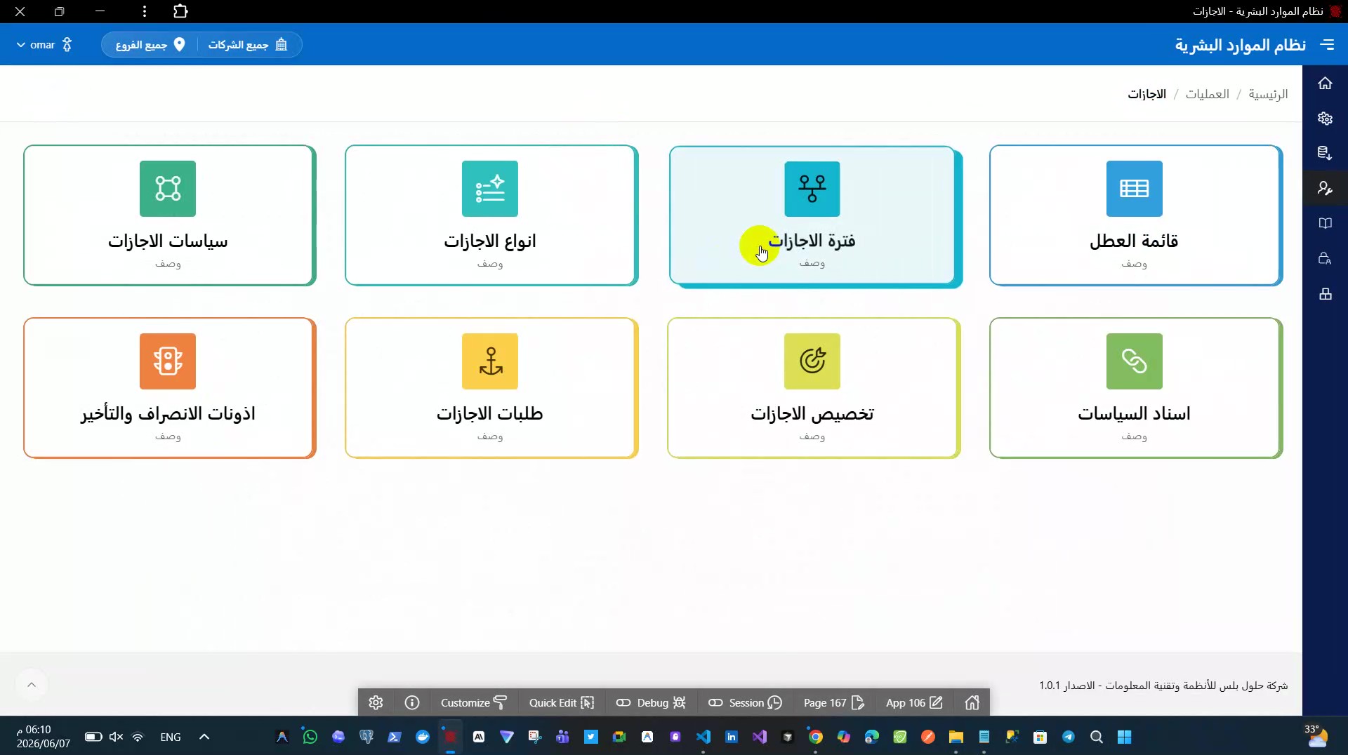This screenshot has height=755, width=1348.
Task: Open the اسناد السياسات card title
Action: [1134, 414]
